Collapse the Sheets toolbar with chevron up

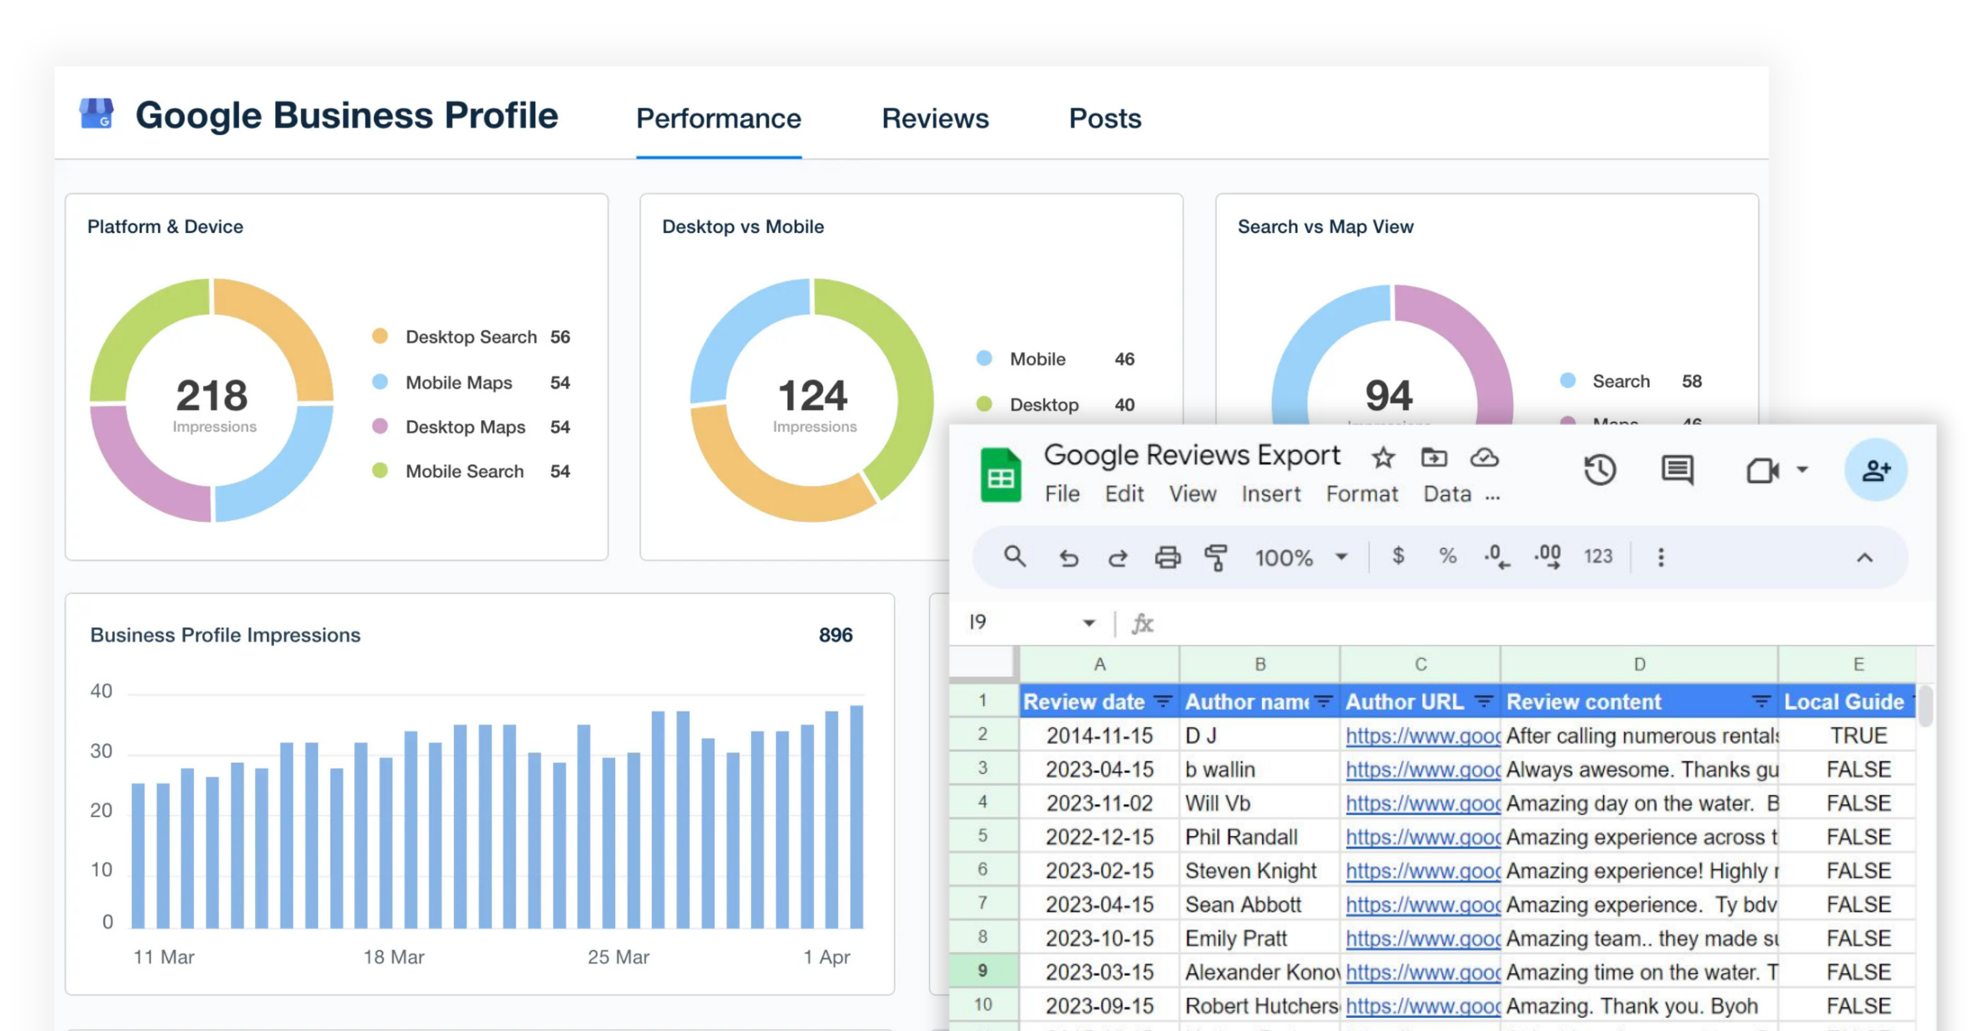(x=1865, y=557)
